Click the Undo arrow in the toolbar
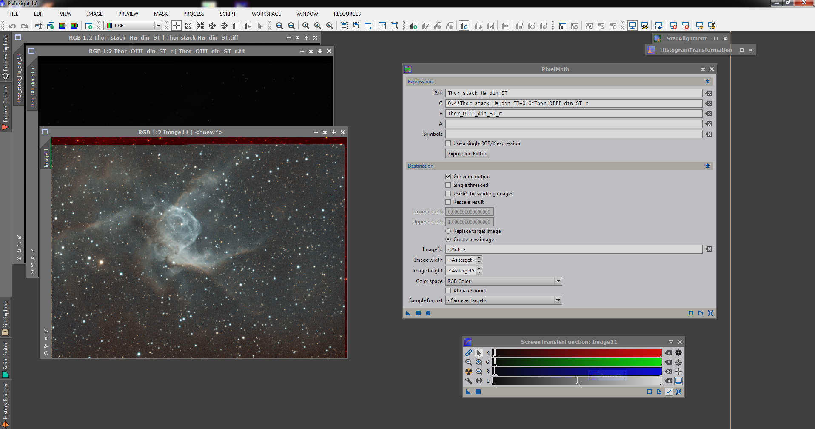Screen dimensions: 815x429 click(x=12, y=26)
